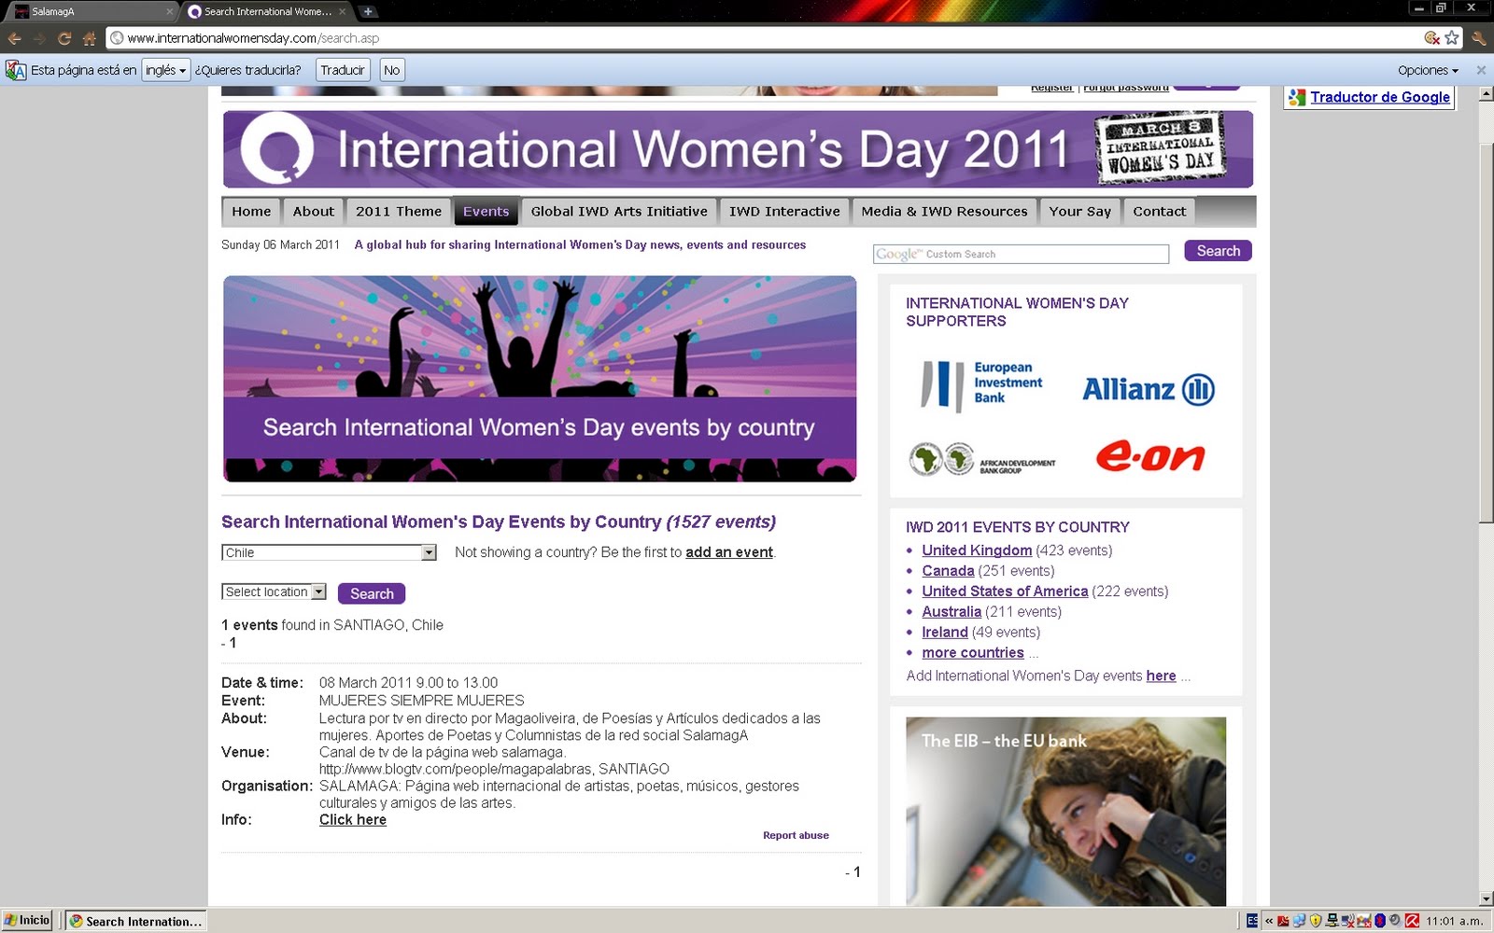This screenshot has height=933, width=1494.
Task: Click the disconnected network tray icon
Action: click(x=1348, y=921)
